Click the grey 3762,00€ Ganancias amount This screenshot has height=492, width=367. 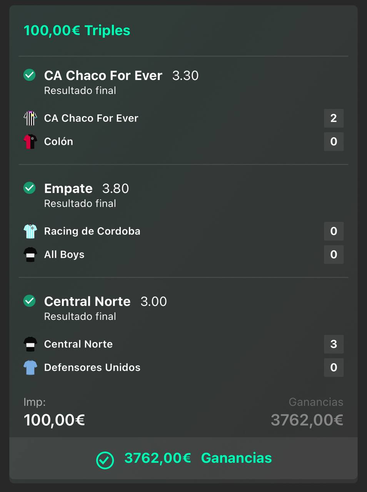(x=307, y=420)
